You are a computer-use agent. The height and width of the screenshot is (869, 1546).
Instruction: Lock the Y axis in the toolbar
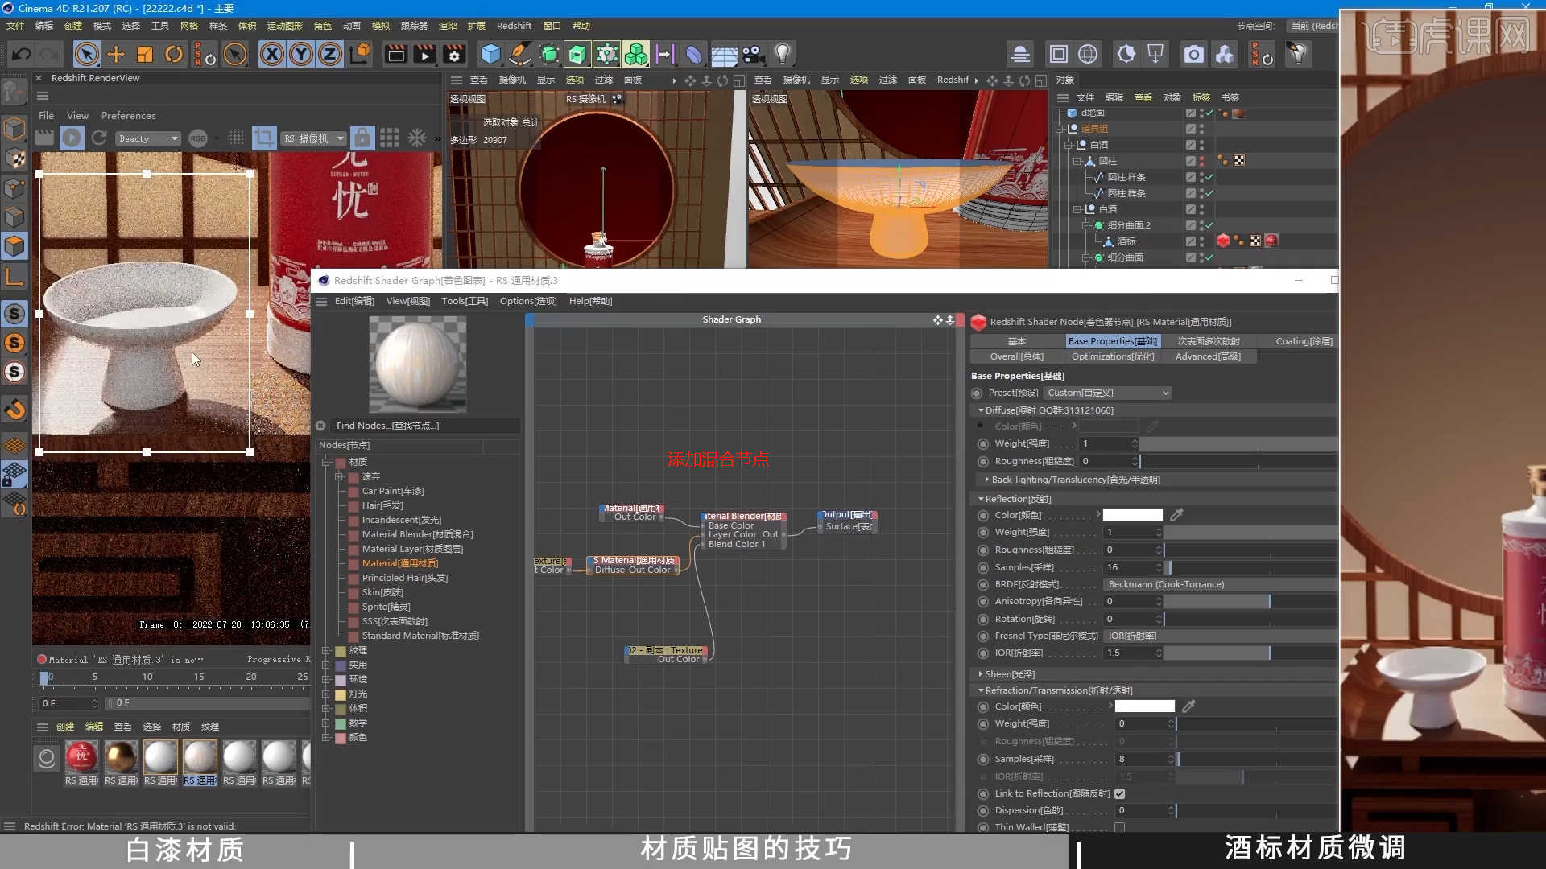coord(301,54)
